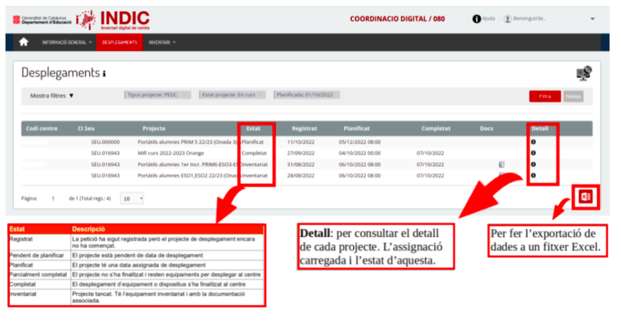Screen dimensions: 621x325
Task: Open the Ajuda help icon
Action: click(x=477, y=19)
